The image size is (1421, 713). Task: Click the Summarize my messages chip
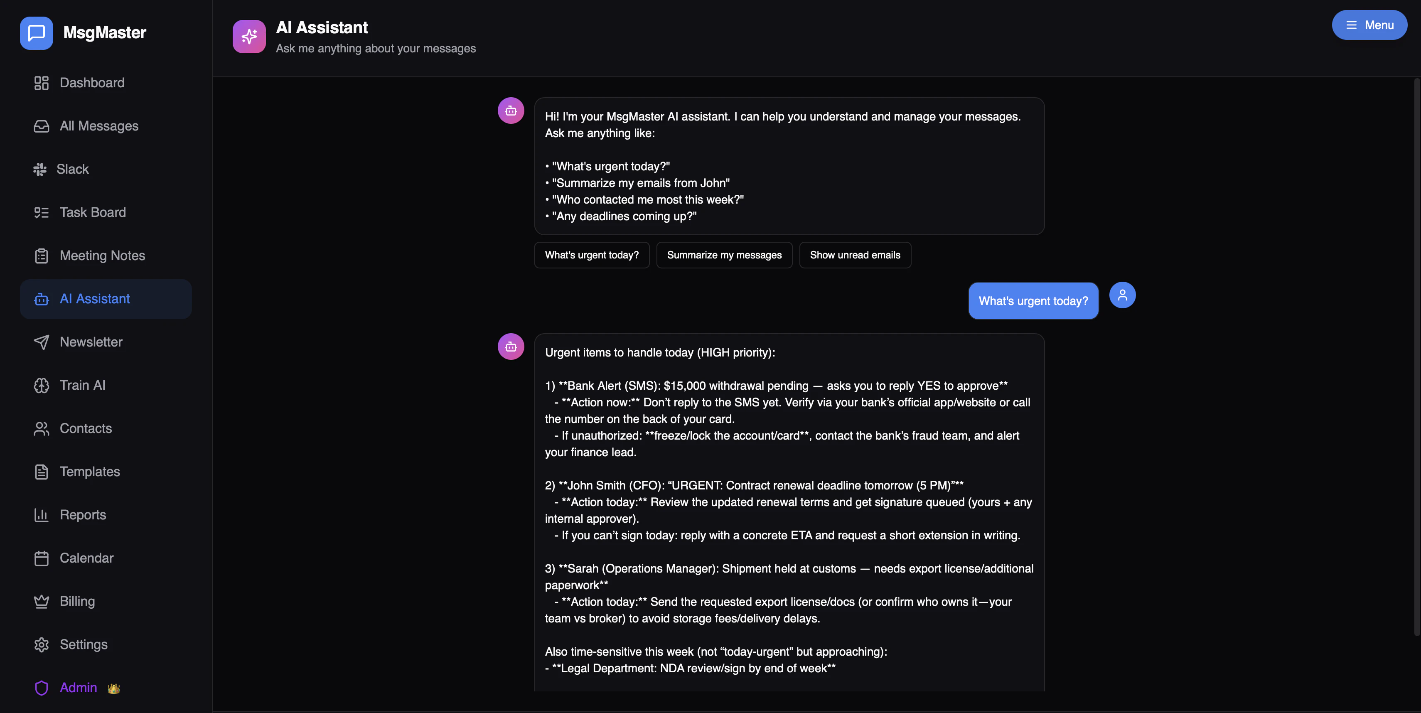pos(724,255)
